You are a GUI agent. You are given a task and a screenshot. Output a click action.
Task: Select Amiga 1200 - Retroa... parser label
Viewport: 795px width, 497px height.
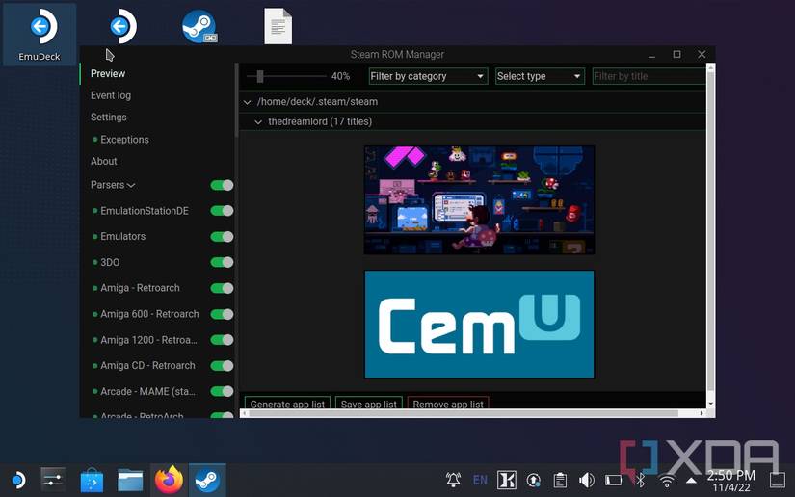tap(148, 340)
